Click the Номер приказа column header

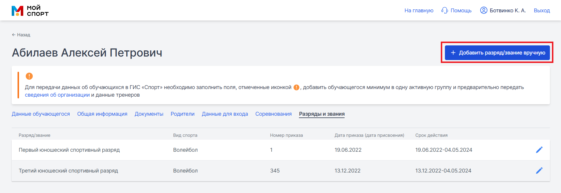[286, 135]
